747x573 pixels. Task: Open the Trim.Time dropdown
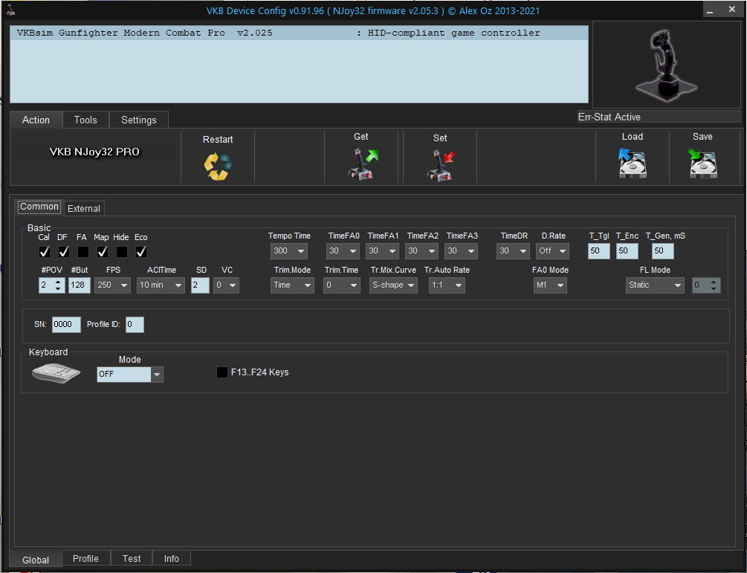342,285
